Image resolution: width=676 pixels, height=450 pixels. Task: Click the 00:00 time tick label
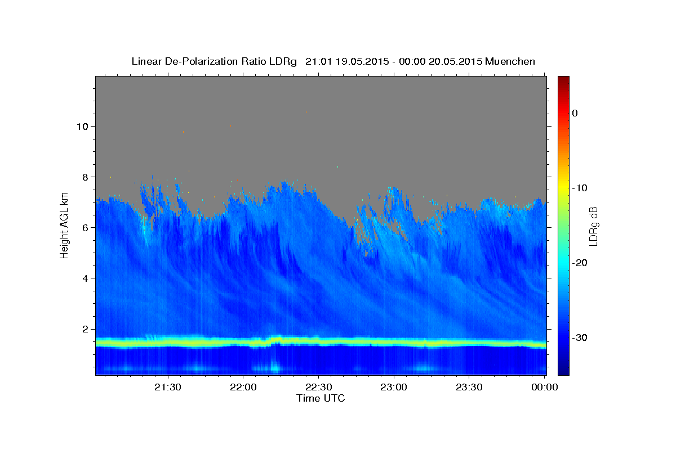544,387
